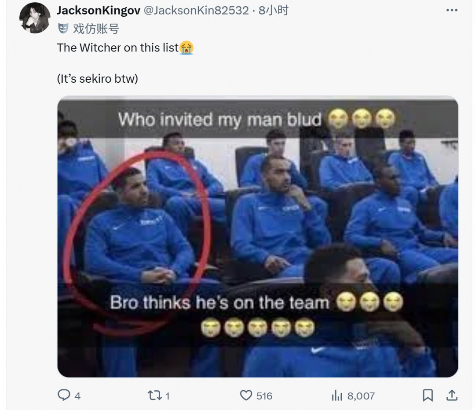Open the three-dots more options menu
Viewport: 475px width, 410px height.
tap(452, 10)
